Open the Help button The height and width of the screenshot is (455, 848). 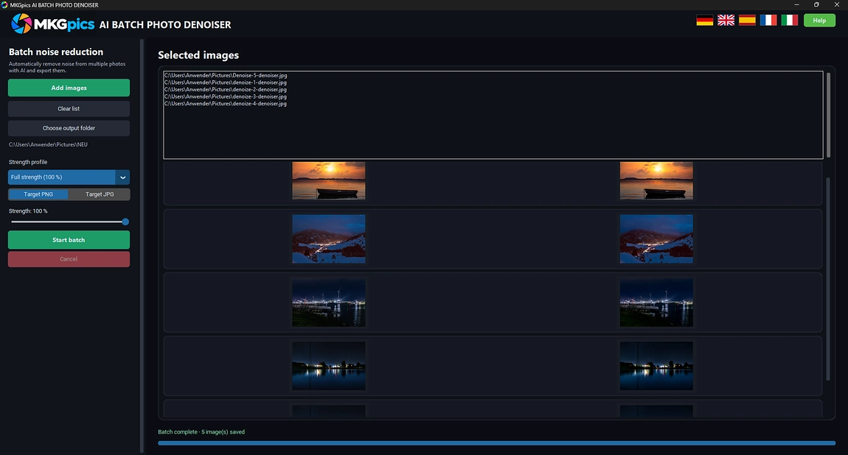tap(819, 21)
